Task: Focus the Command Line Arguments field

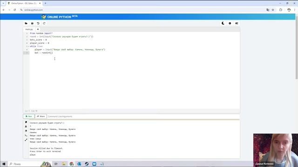Action: pyautogui.click(x=143, y=116)
